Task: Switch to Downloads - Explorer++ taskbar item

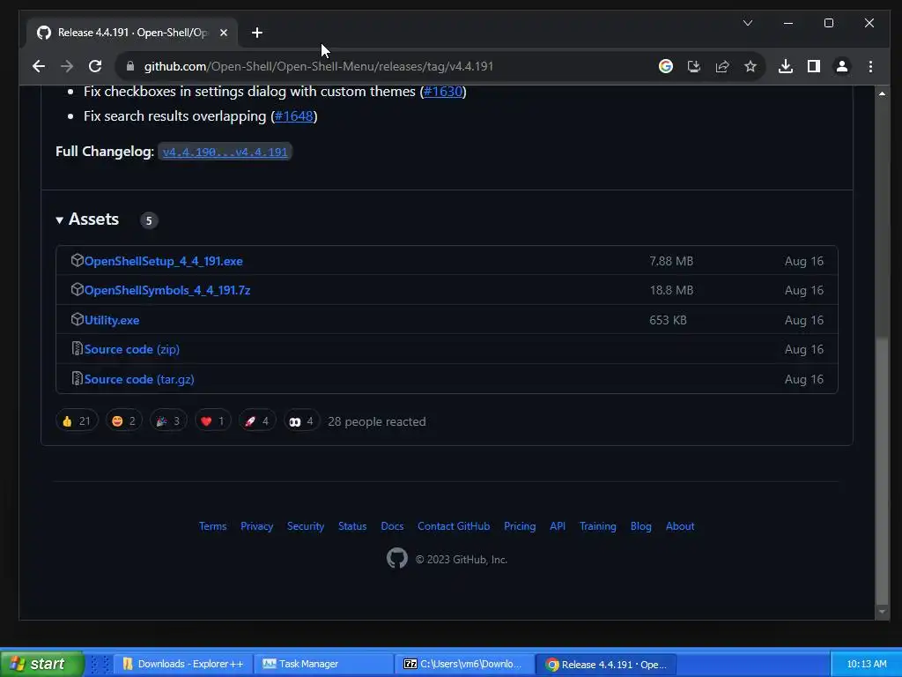Action: pyautogui.click(x=182, y=664)
